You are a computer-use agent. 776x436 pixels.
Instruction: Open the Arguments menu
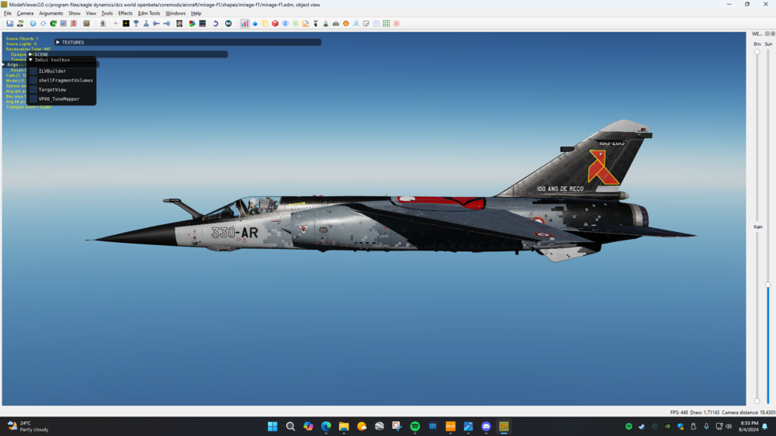pyautogui.click(x=51, y=13)
